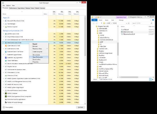The height and width of the screenshot is (114, 157).
Task: Select the Internet Explorer folder in tree
Action: point(104,71)
